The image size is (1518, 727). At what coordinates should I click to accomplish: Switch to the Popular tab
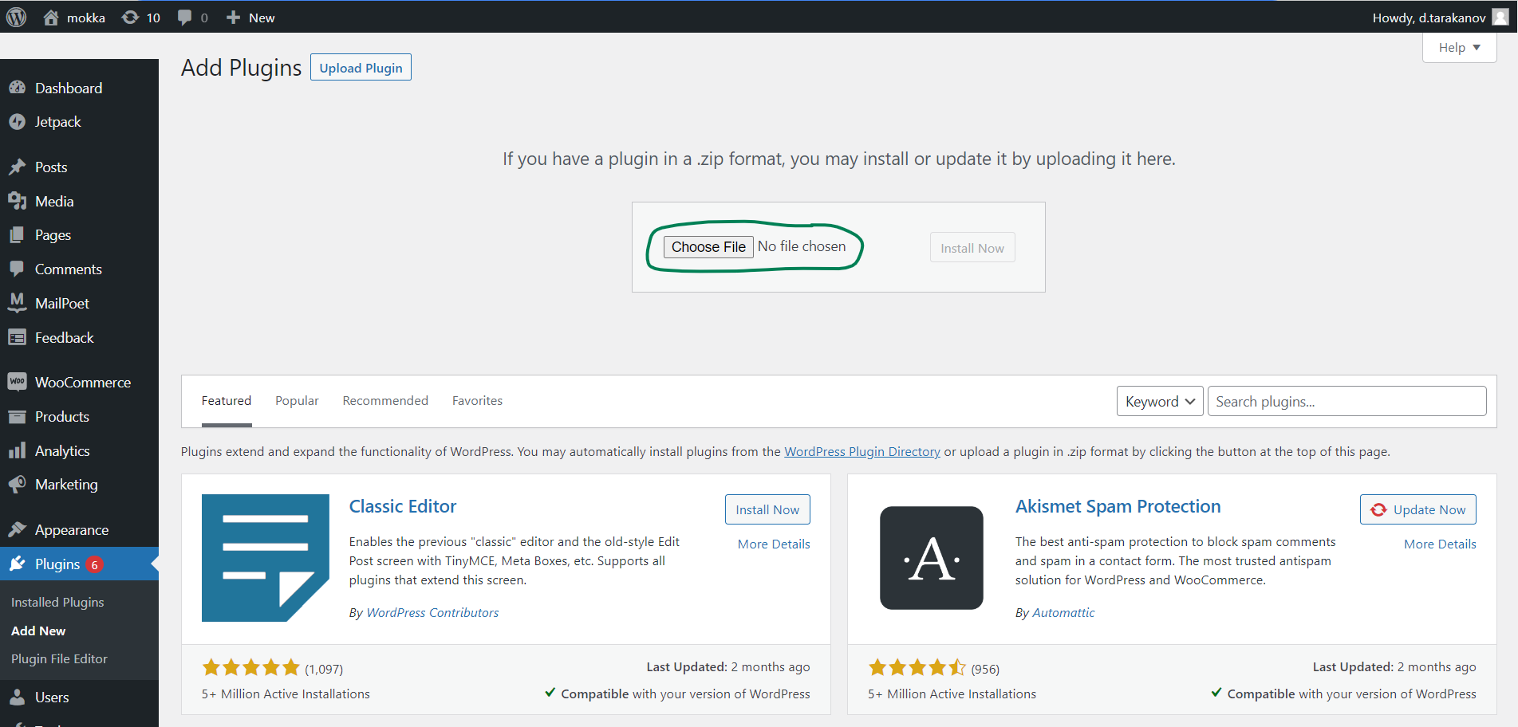click(297, 401)
